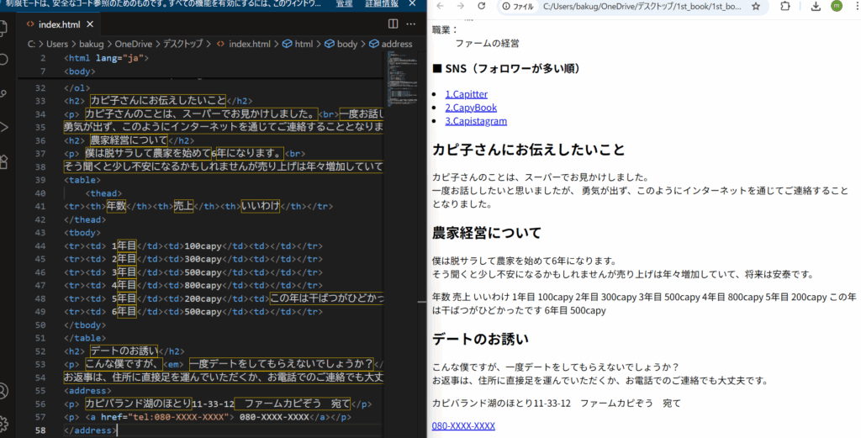Open the Extensions view in activity bar
The width and height of the screenshot is (861, 438).
(x=4, y=161)
